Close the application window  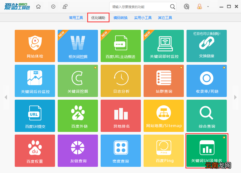click(236, 6)
